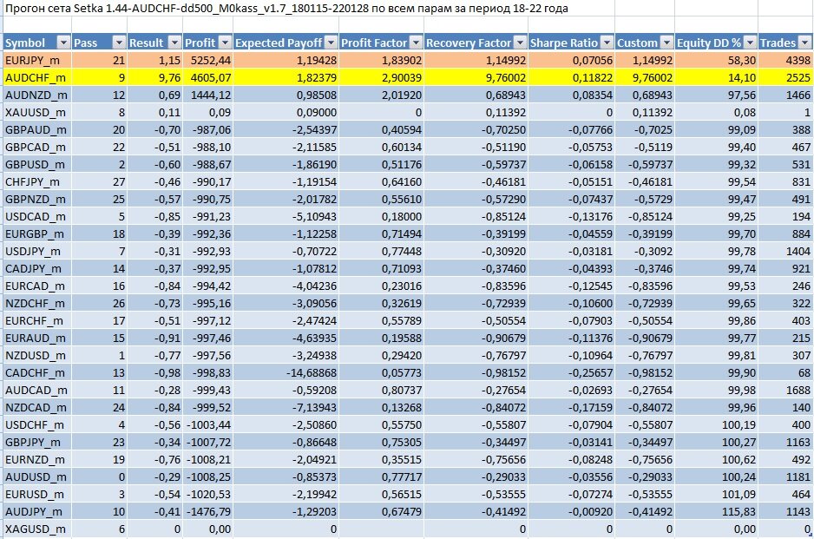The height and width of the screenshot is (539, 814).
Task: Select the EURCAD_m symbol cell
Action: tap(37, 286)
